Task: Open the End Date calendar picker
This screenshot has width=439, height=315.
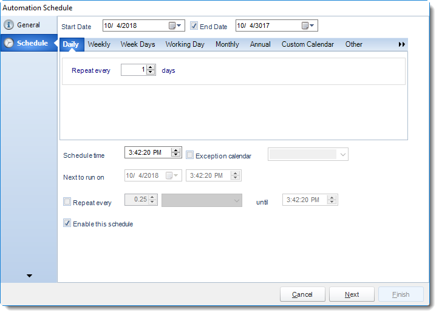Action: [x=308, y=25]
